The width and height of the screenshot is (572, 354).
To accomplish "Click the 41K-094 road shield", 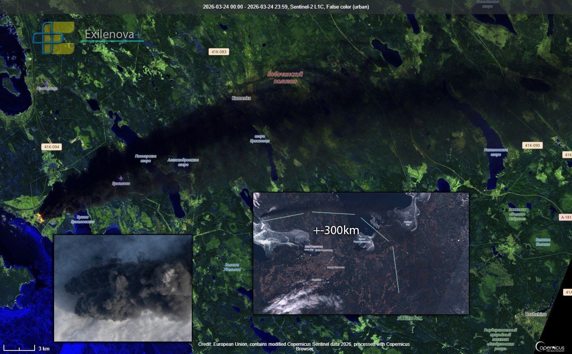I will (51, 147).
